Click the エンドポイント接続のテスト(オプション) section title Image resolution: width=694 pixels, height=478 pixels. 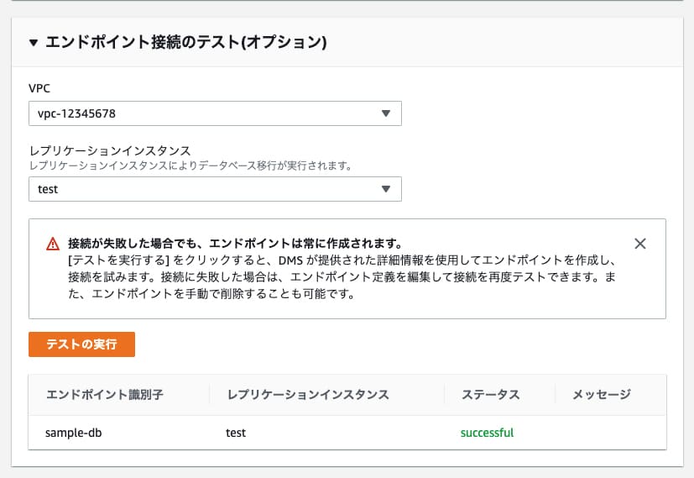(185, 41)
